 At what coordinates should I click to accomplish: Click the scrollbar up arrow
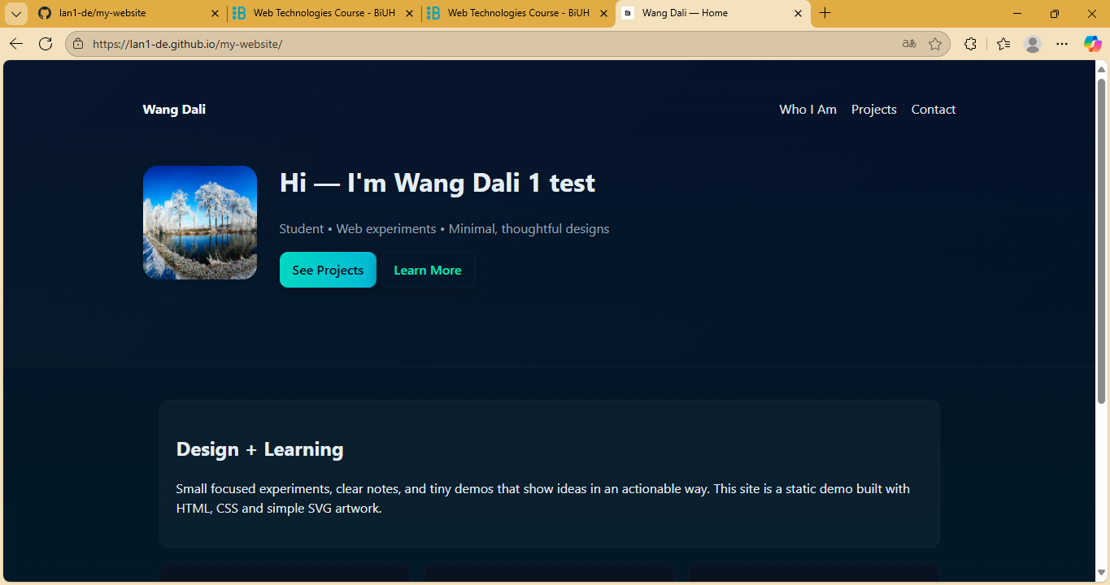1101,68
